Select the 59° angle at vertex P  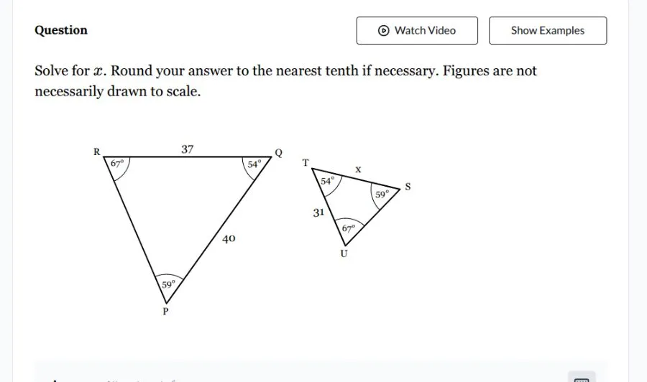coord(168,284)
